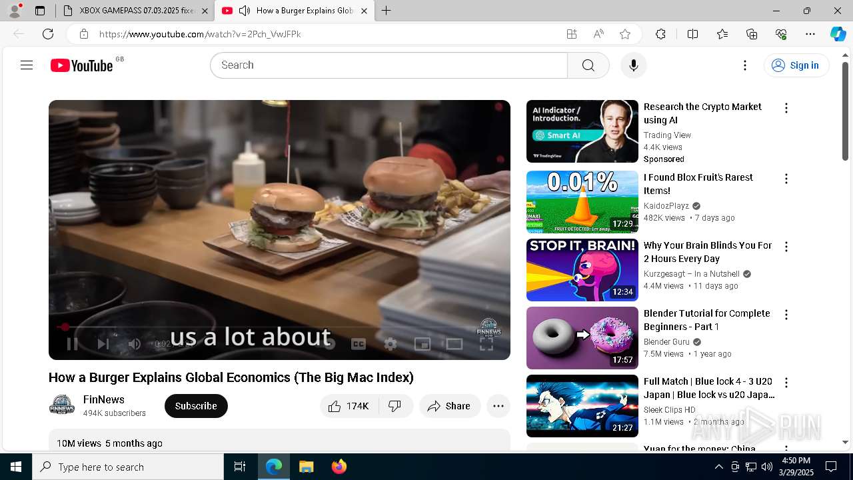This screenshot has width=853, height=480.
Task: Click into the YouTube search field
Action: (389, 65)
